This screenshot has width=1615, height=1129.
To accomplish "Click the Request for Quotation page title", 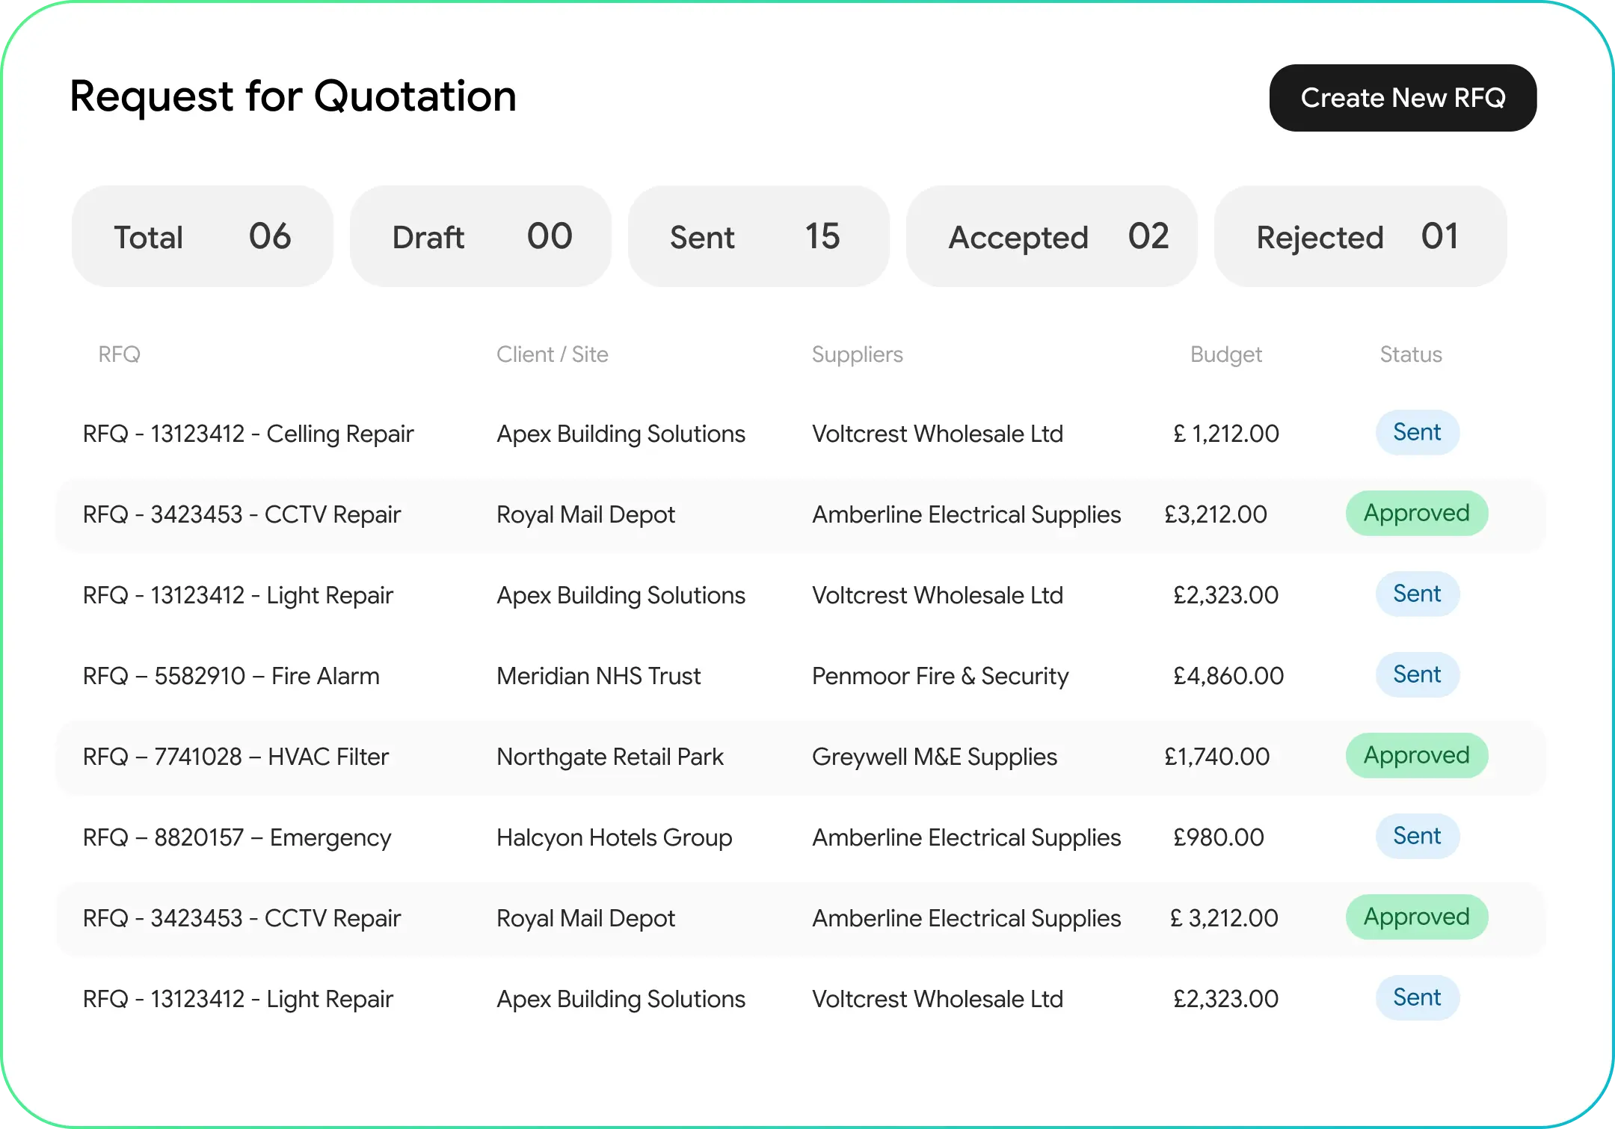I will click(x=293, y=97).
